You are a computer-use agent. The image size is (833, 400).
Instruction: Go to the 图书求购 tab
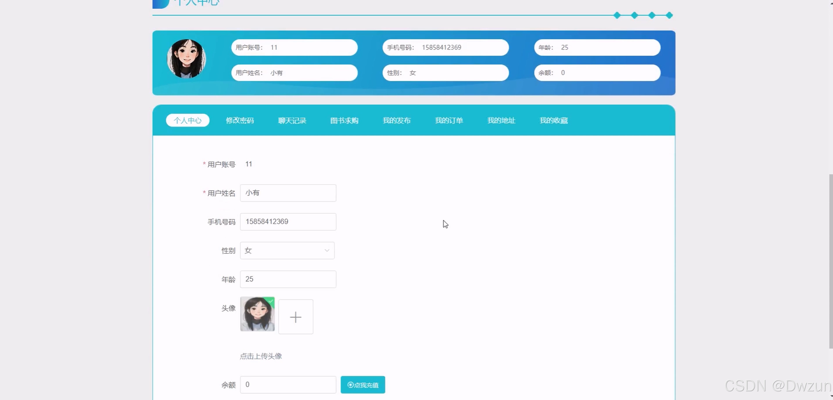[x=344, y=120]
